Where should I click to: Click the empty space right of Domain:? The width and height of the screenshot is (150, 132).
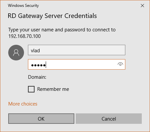86,77
